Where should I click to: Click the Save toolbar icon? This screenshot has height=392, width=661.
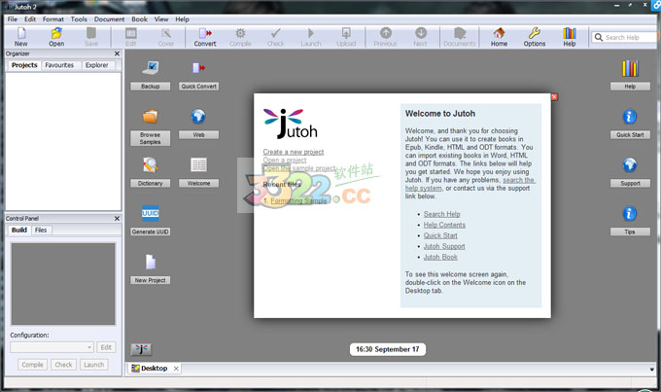(91, 37)
